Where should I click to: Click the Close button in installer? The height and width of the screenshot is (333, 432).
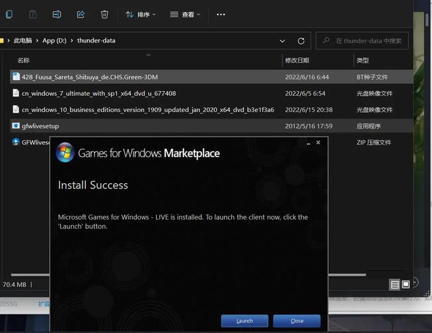point(296,321)
